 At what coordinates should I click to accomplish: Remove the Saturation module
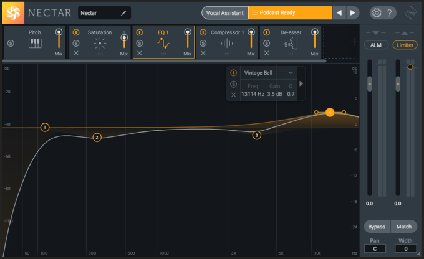point(76,53)
